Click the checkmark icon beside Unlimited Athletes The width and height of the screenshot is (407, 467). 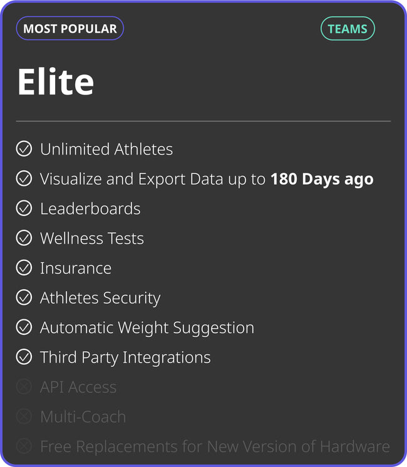coord(24,149)
